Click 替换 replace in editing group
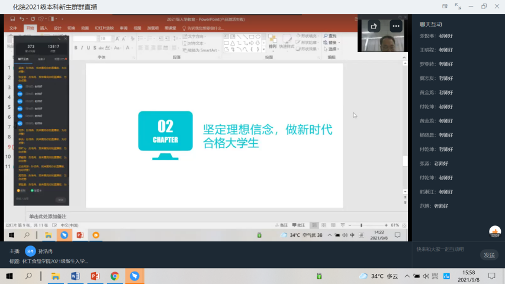This screenshot has height=284, width=505. 332,43
